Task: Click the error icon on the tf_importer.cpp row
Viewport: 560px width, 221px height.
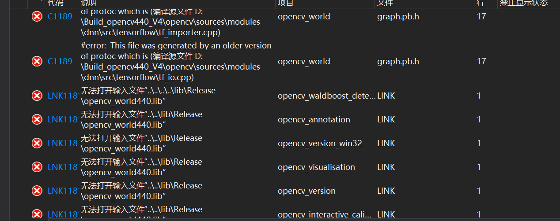Action: [x=37, y=17]
